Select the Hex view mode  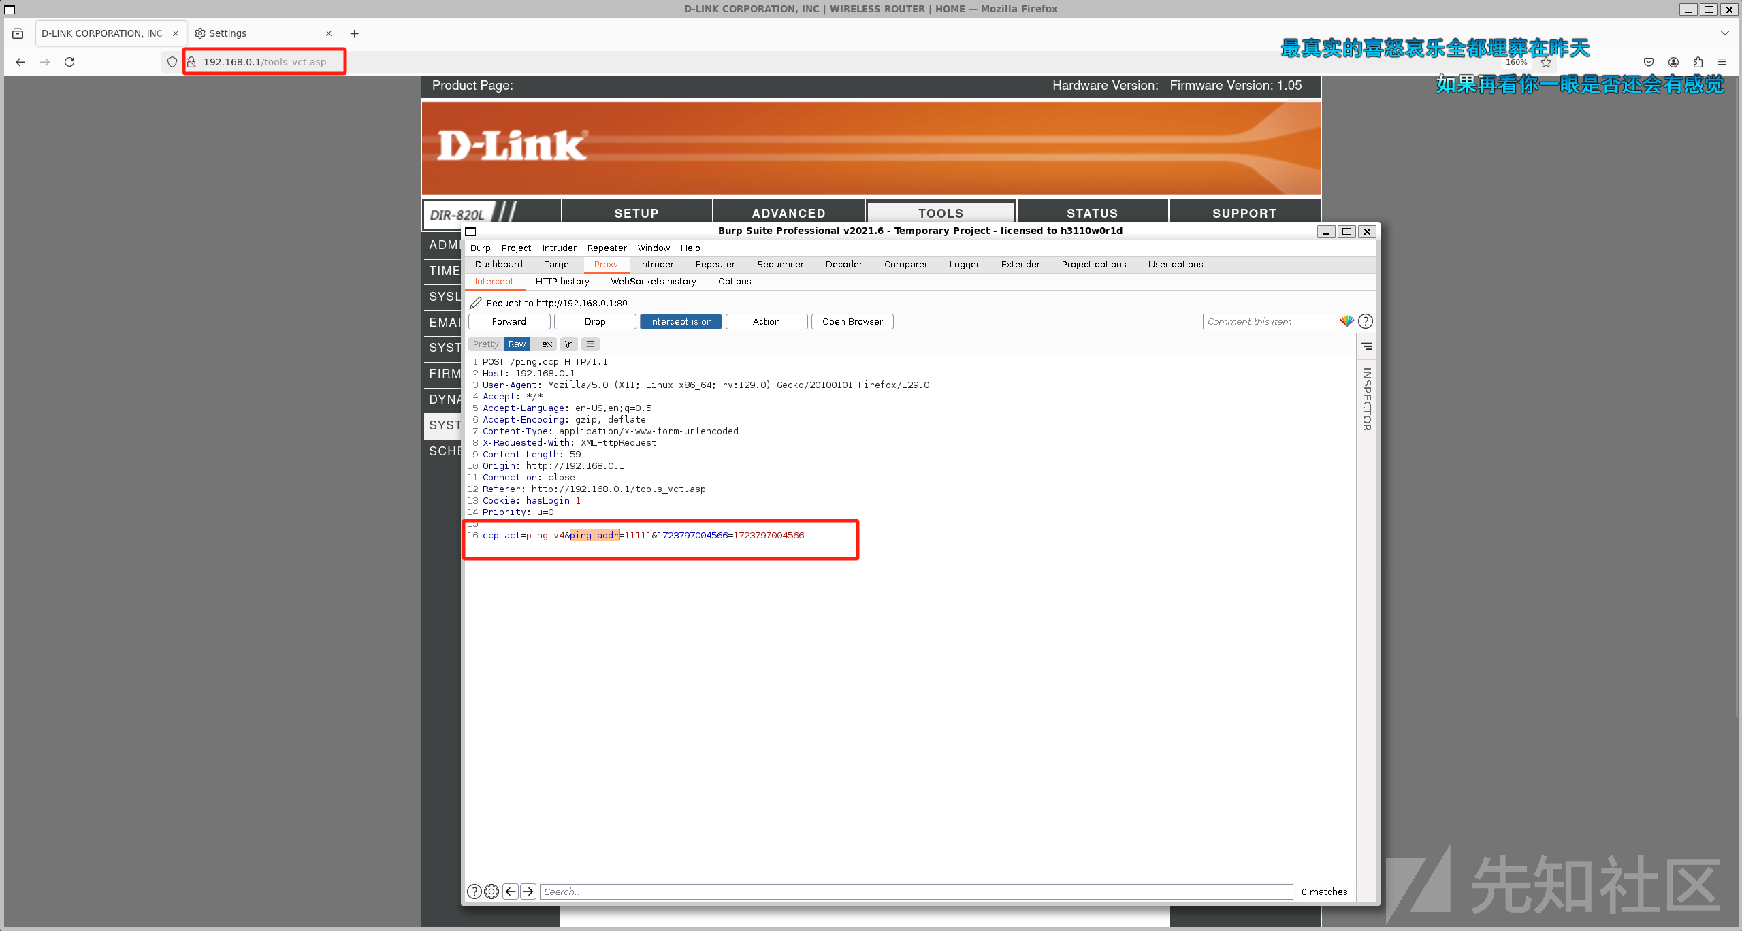click(543, 344)
